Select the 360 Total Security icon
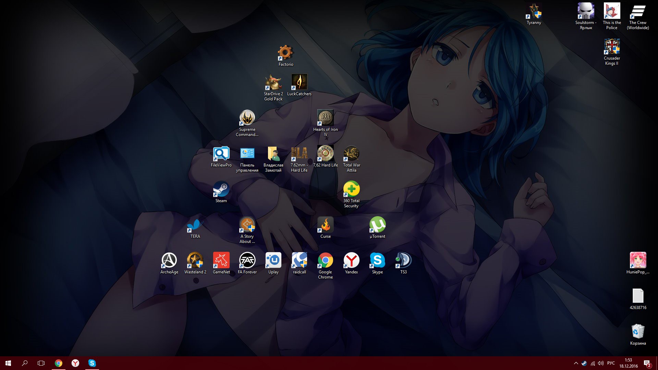658x370 pixels. pos(351,189)
